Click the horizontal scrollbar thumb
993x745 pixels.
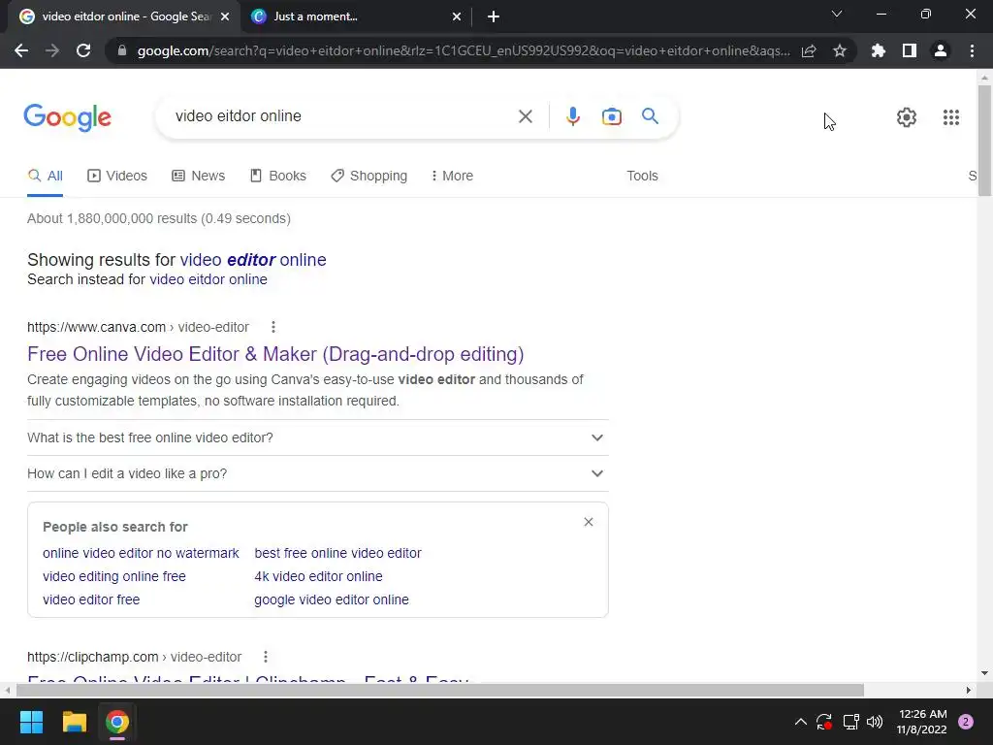pyautogui.click(x=439, y=690)
